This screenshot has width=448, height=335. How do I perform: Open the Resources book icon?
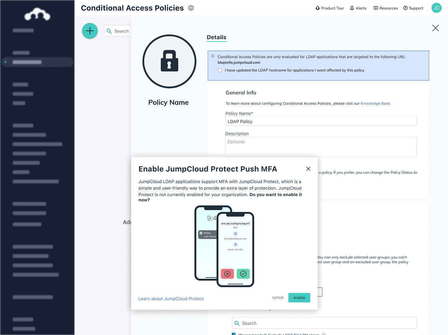pyautogui.click(x=375, y=8)
